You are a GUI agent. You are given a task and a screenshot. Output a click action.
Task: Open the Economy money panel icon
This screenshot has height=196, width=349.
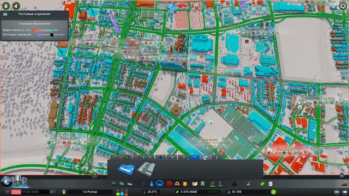(263, 184)
